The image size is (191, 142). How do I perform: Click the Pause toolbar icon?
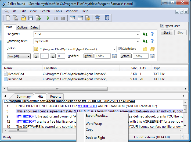pyautogui.click(x=56, y=18)
